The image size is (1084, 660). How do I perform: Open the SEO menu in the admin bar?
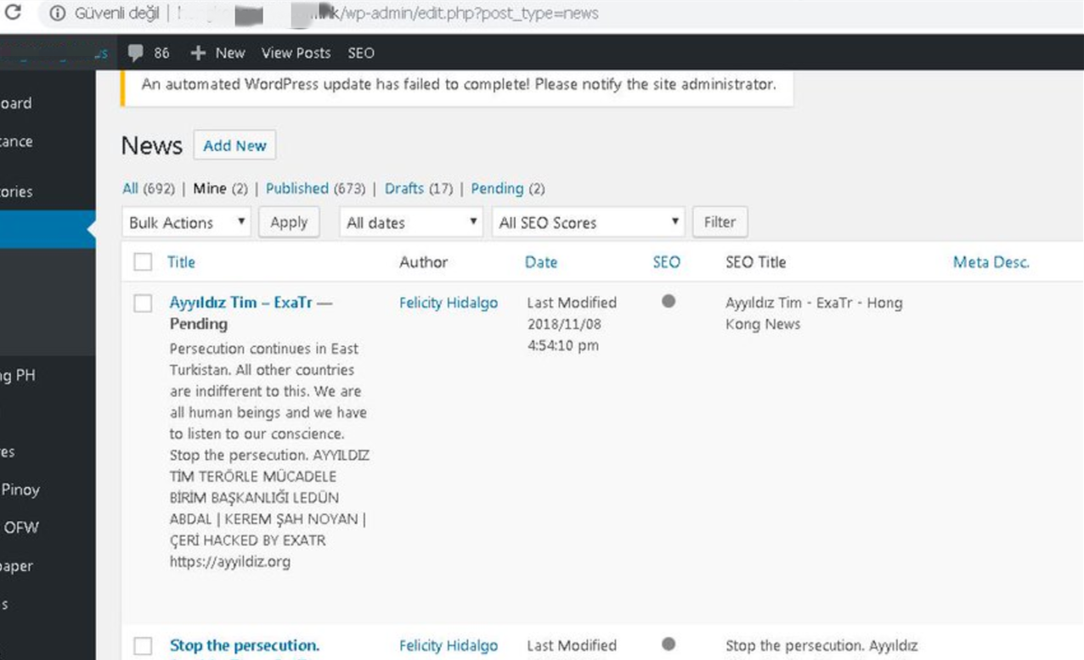pos(361,53)
